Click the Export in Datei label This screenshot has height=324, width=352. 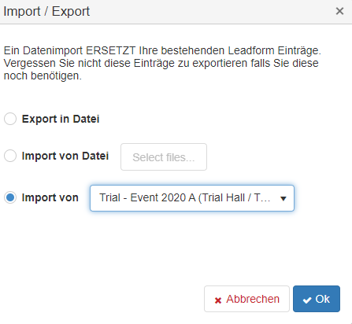61,119
